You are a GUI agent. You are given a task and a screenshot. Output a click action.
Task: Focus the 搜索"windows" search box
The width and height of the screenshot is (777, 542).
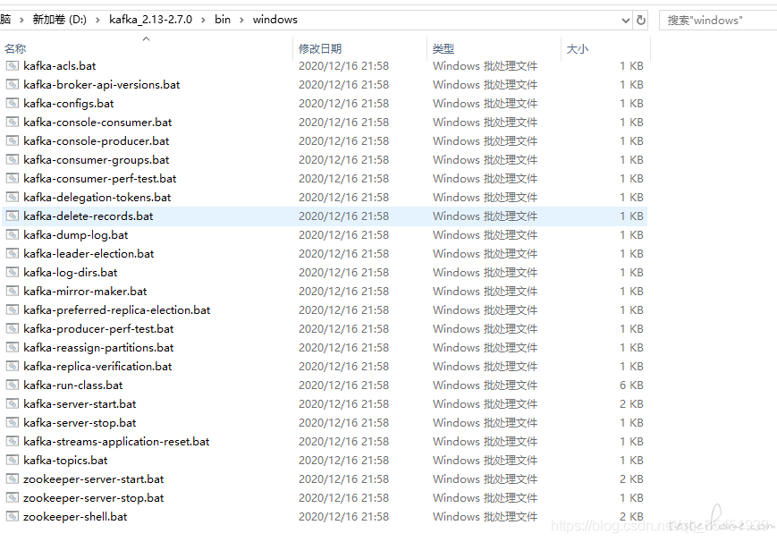pyautogui.click(x=718, y=21)
